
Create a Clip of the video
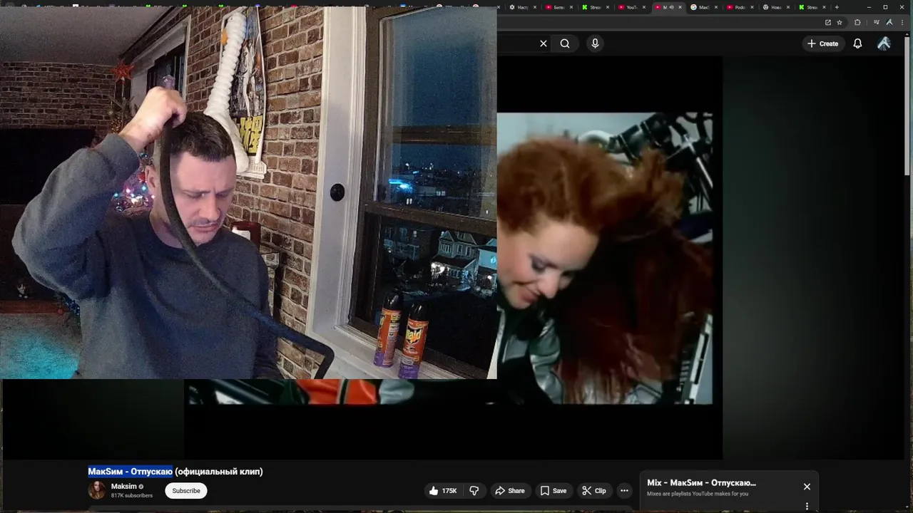pyautogui.click(x=593, y=491)
